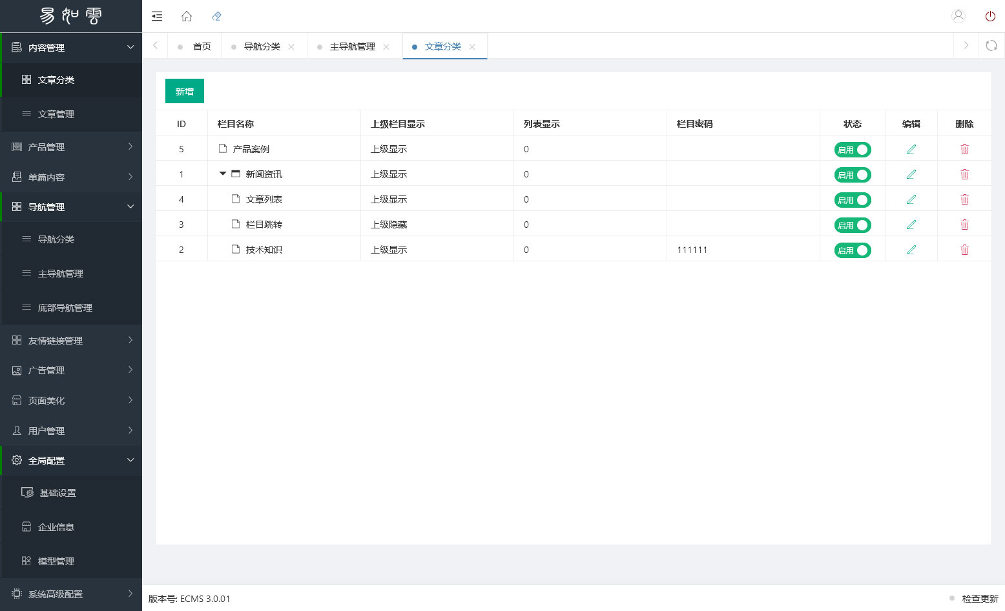Edit the 产品案例 row with pencil icon
This screenshot has height=611, width=1005.
(911, 149)
